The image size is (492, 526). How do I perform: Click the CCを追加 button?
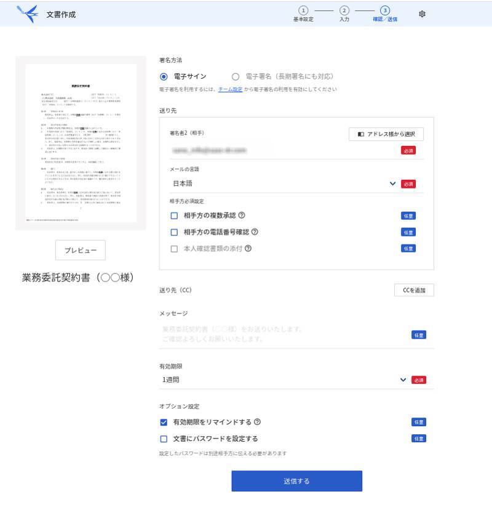click(x=414, y=290)
